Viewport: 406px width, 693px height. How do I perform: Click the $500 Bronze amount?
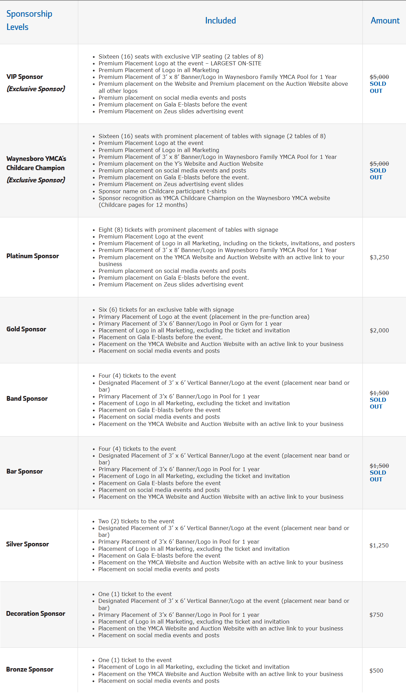tap(376, 671)
